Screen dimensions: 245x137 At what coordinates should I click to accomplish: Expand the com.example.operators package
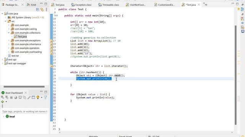click(9, 48)
